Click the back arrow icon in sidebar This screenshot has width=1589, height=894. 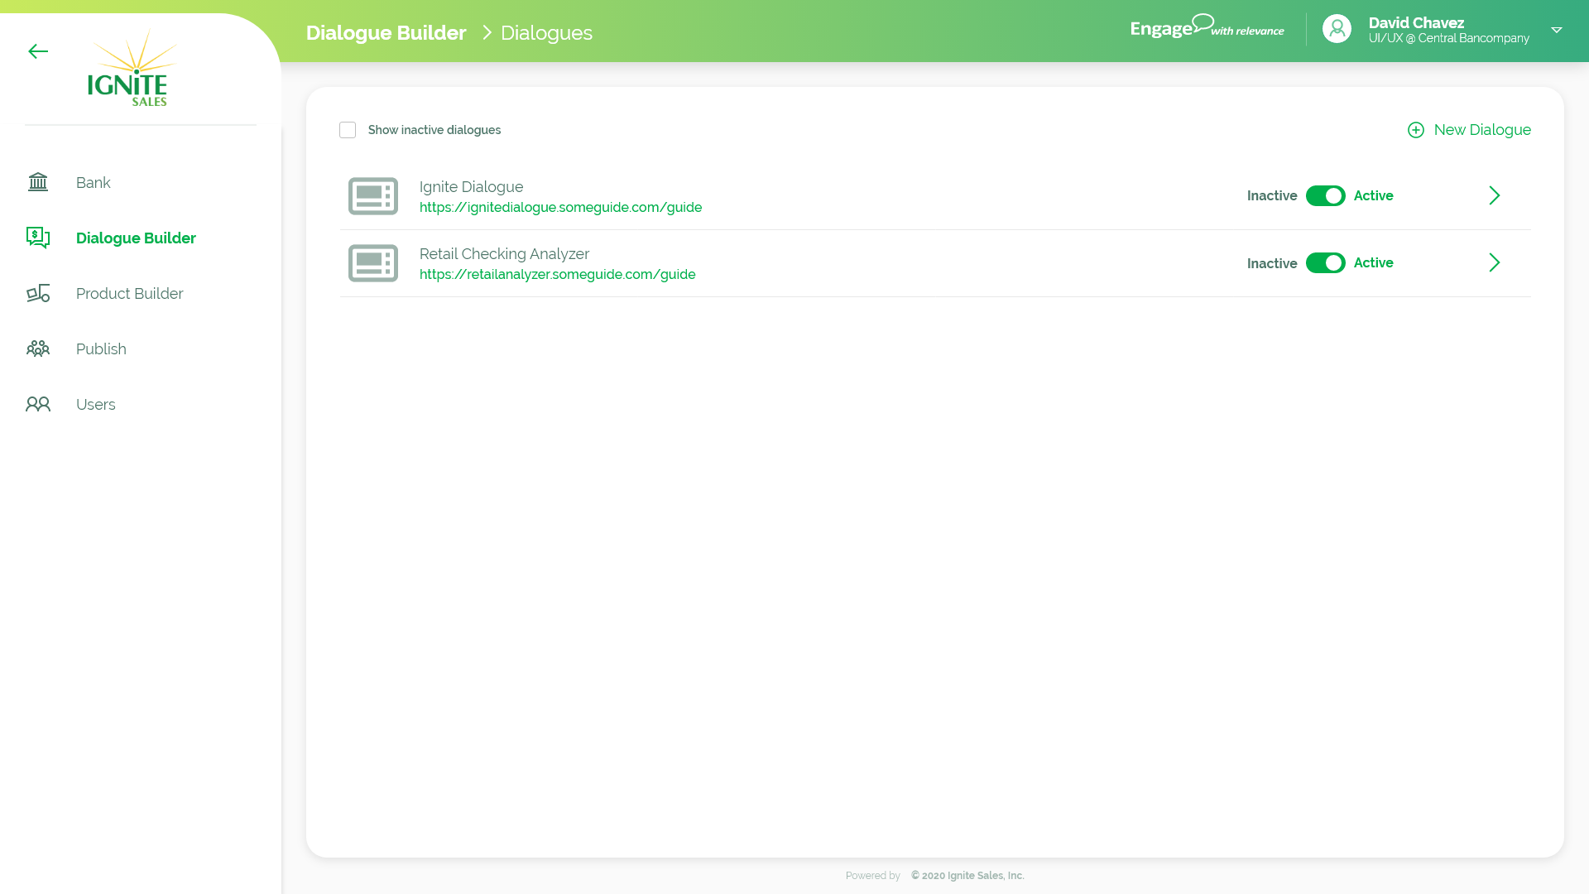click(38, 51)
